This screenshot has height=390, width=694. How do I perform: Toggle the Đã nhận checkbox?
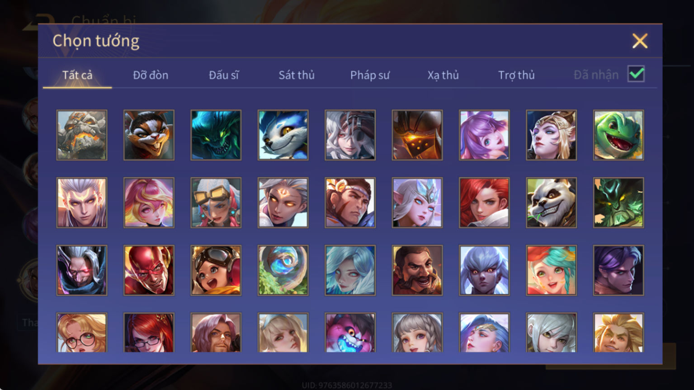pyautogui.click(x=636, y=74)
